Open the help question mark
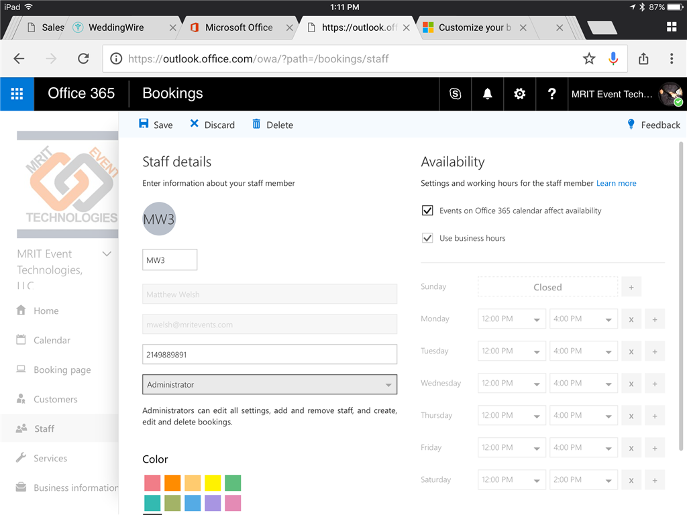This screenshot has height=515, width=687. pyautogui.click(x=551, y=94)
